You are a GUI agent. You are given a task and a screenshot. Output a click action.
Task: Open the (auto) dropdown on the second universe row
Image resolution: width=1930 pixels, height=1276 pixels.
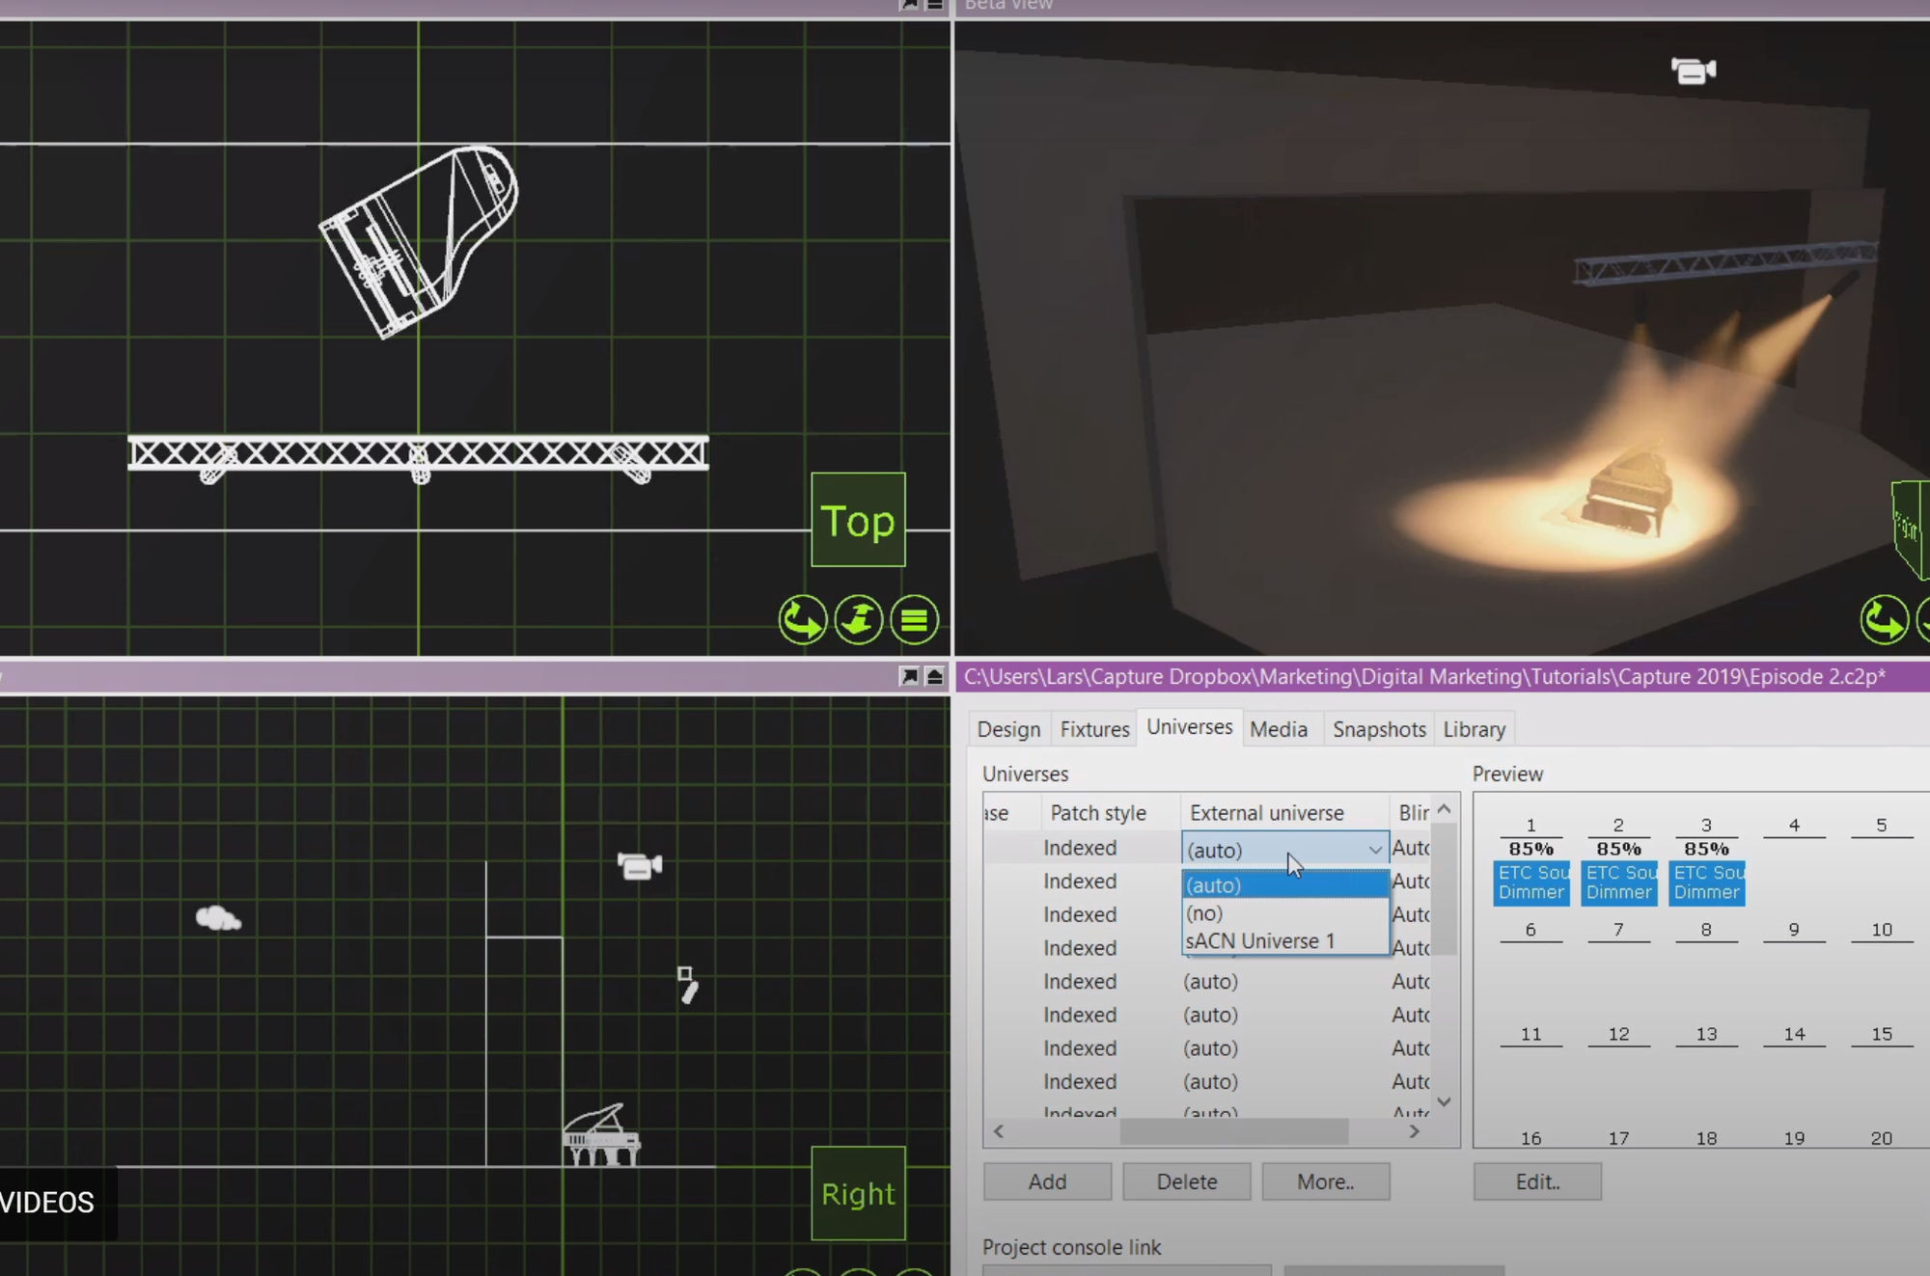1283,881
